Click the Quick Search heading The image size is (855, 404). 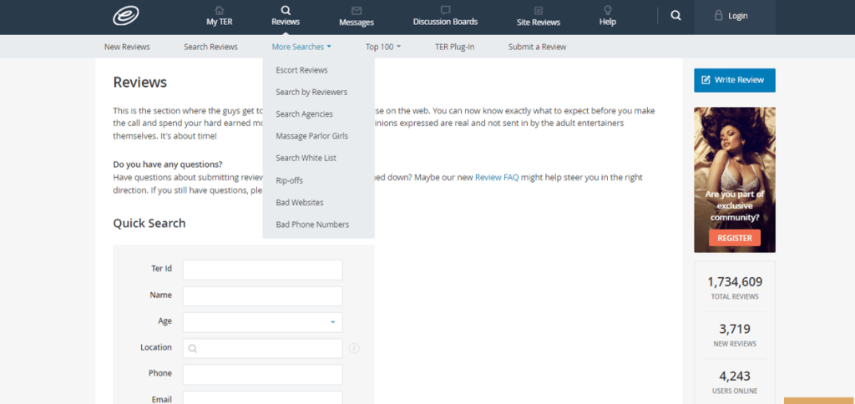pos(149,223)
